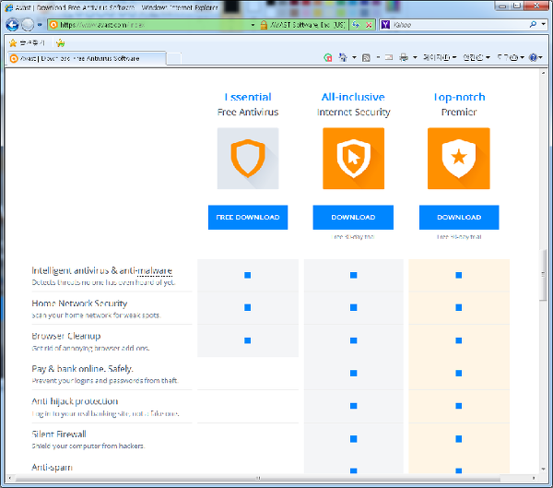Click 'Browser Cleanup' feature title
This screenshot has width=553, height=488.
click(66, 336)
